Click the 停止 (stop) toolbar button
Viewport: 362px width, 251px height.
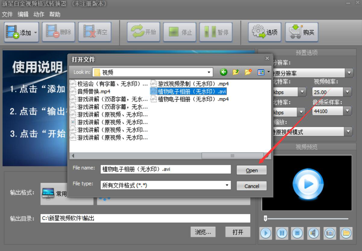pyautogui.click(x=180, y=32)
